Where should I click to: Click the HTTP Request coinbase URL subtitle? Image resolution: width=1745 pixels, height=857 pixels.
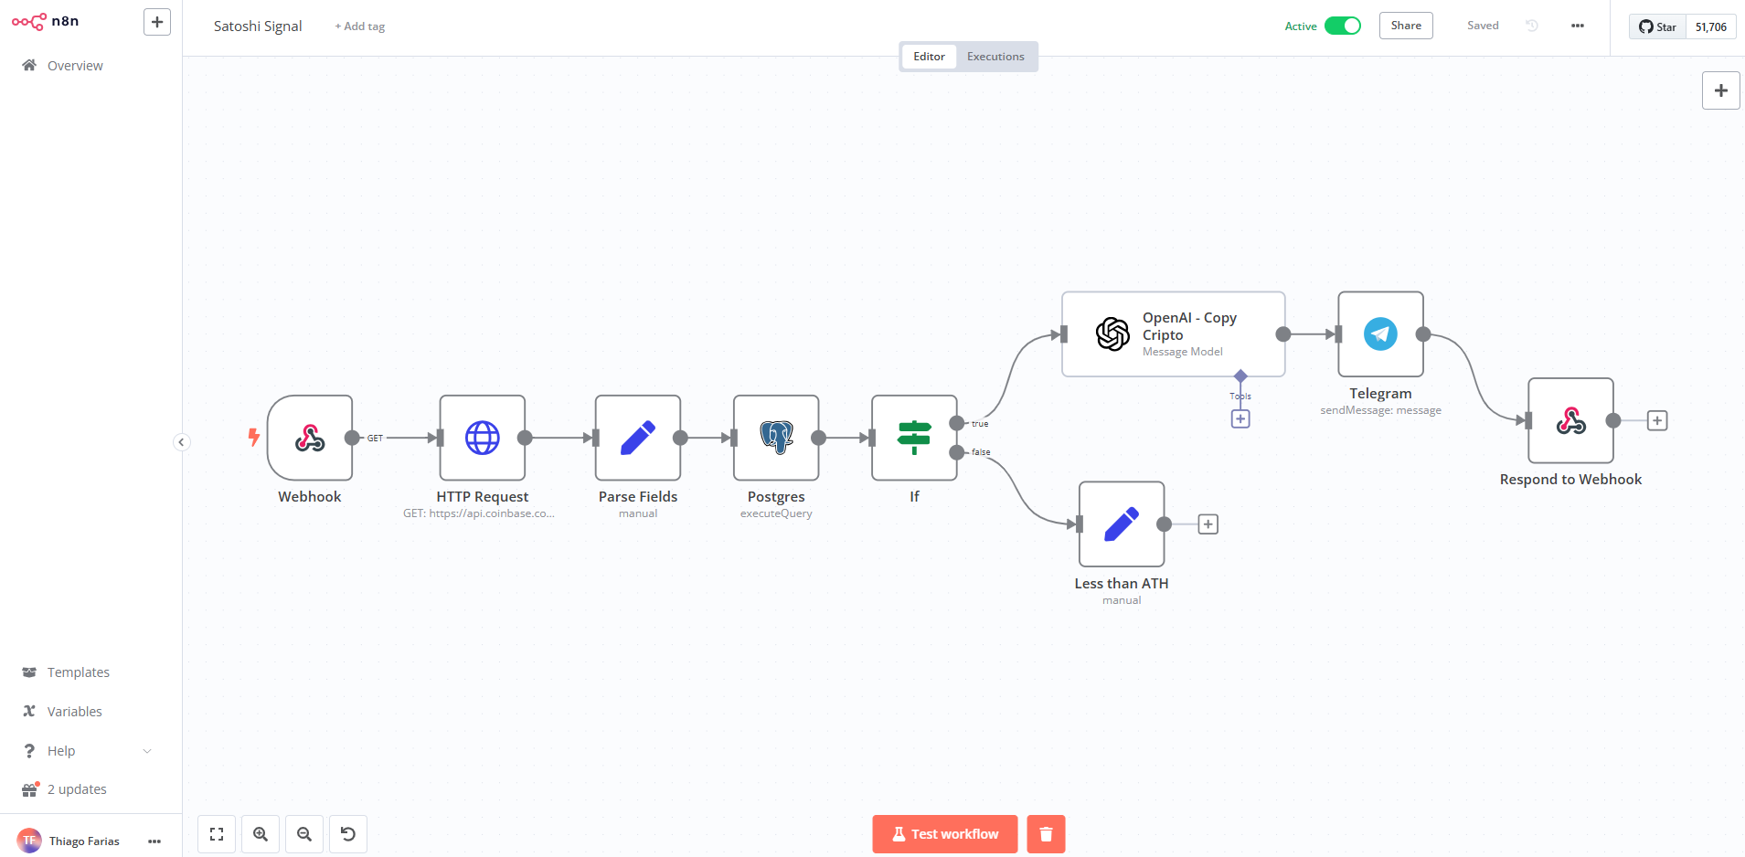[x=479, y=514]
